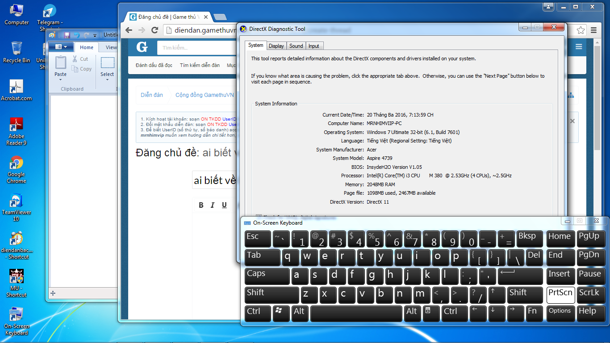This screenshot has width=610, height=343.
Task: Open the On-Screen Keyboard desktop shortcut
Action: pyautogui.click(x=17, y=321)
